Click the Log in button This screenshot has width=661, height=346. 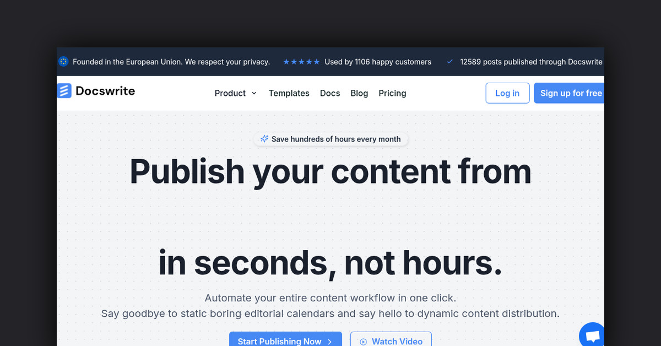[507, 93]
